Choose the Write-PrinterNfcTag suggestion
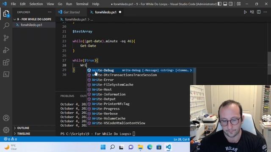The height and width of the screenshot is (152, 271). coord(140,104)
